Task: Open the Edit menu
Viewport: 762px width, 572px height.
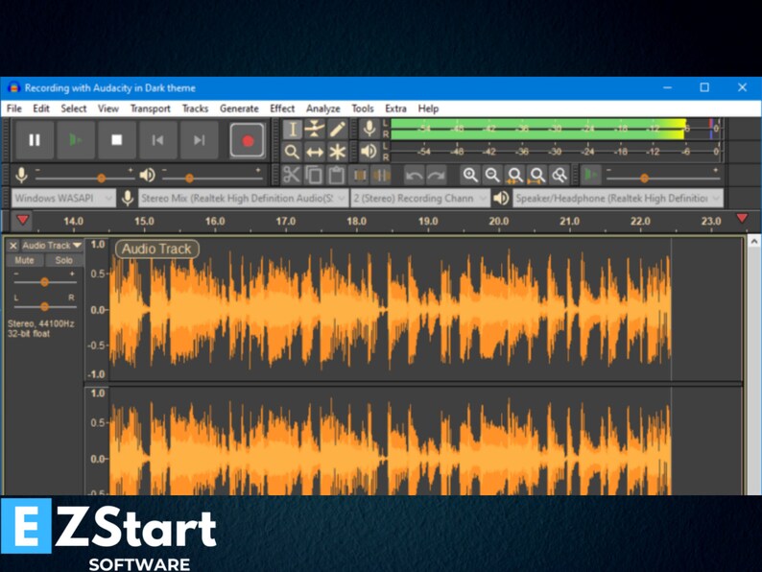Action: tap(41, 108)
